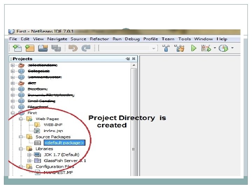Image resolution: width=252 pixels, height=189 pixels.
Task: Expand the Email Sending project node
Action: [x=13, y=101]
